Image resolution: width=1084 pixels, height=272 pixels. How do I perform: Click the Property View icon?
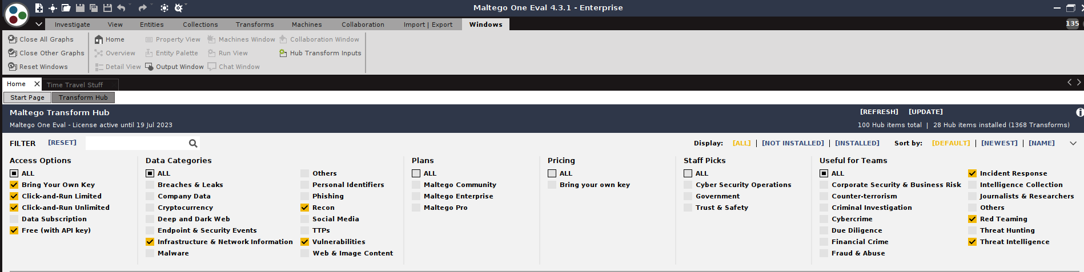[149, 39]
